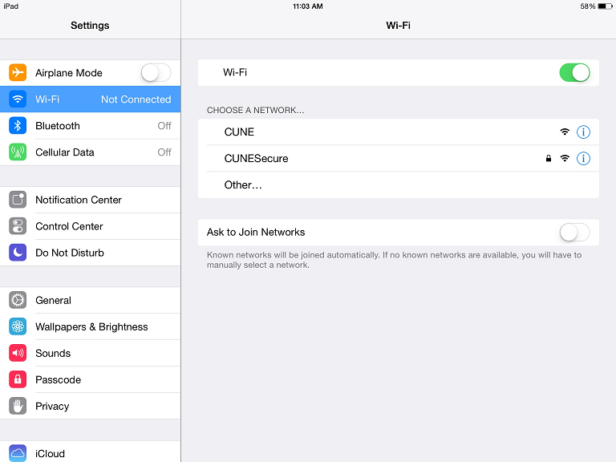Open Passcode settings
This screenshot has height=462, width=616.
pyautogui.click(x=91, y=379)
